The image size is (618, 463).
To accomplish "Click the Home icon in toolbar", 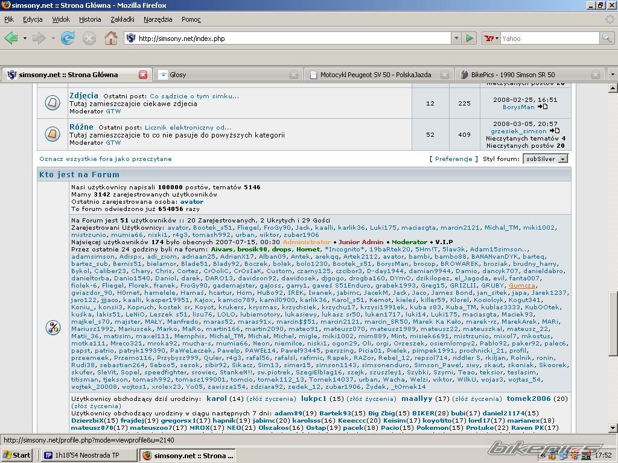I will coord(111,38).
